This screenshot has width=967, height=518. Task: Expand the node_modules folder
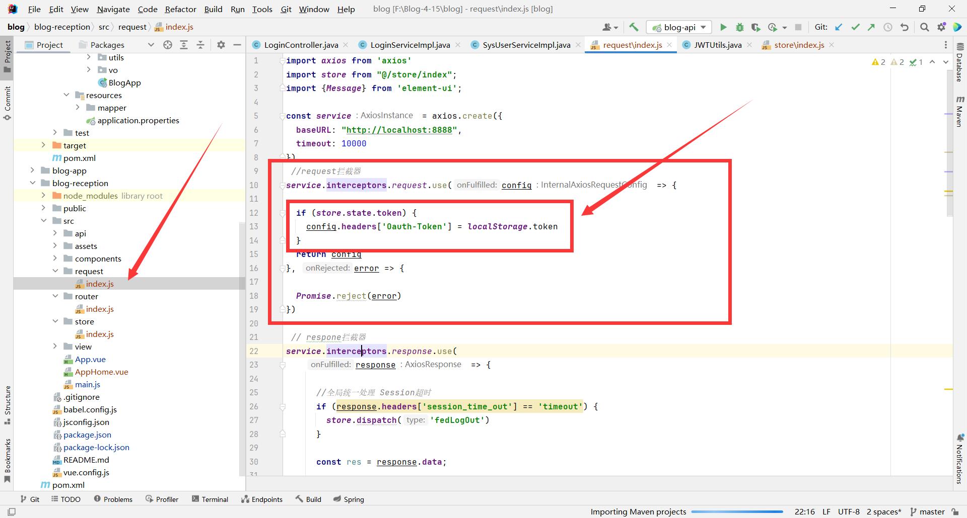(x=43, y=195)
